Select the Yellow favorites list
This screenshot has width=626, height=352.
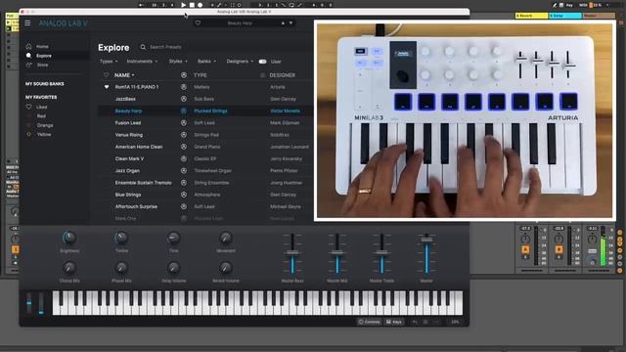[44, 135]
